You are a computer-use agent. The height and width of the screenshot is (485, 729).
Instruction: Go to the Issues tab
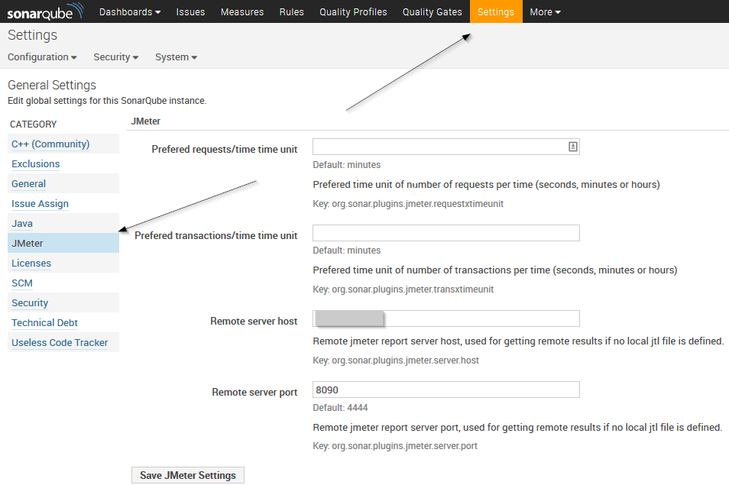[x=190, y=12]
